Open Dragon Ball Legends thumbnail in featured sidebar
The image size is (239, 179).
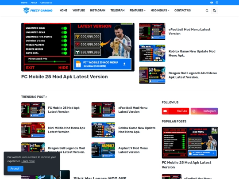pos(152,75)
